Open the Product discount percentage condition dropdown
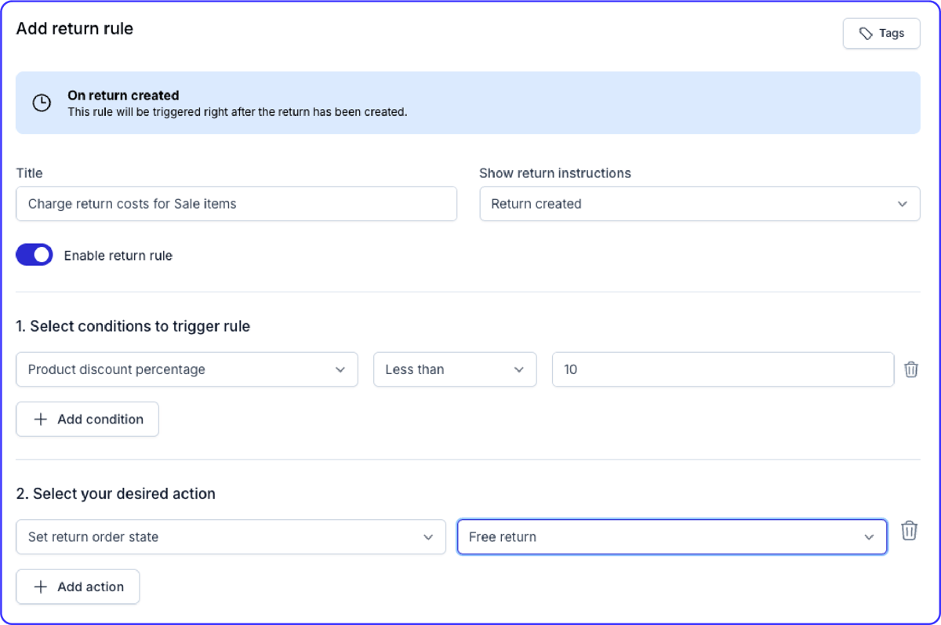Screen dimensions: 941x625 187,369
